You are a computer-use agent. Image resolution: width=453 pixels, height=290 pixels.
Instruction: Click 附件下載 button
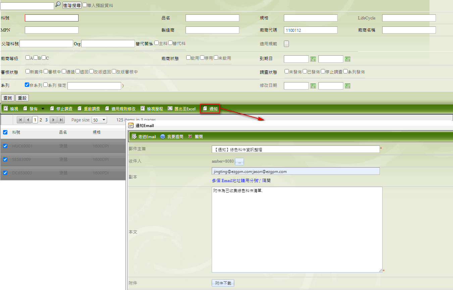coord(223,283)
